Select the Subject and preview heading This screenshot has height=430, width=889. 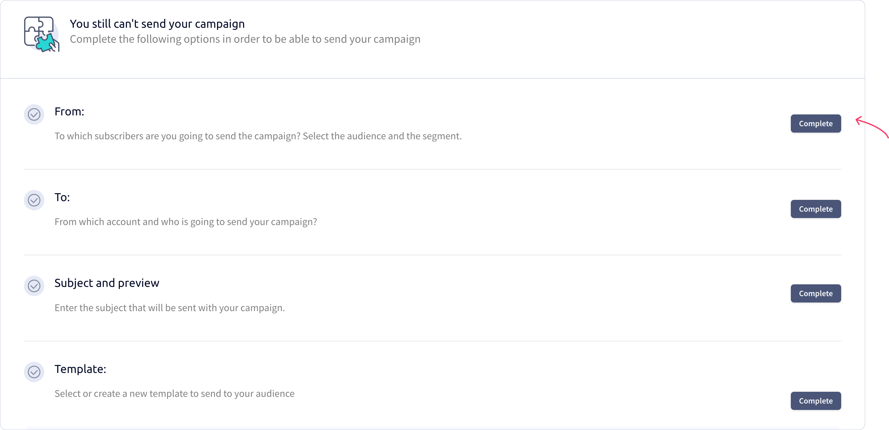pyautogui.click(x=107, y=283)
